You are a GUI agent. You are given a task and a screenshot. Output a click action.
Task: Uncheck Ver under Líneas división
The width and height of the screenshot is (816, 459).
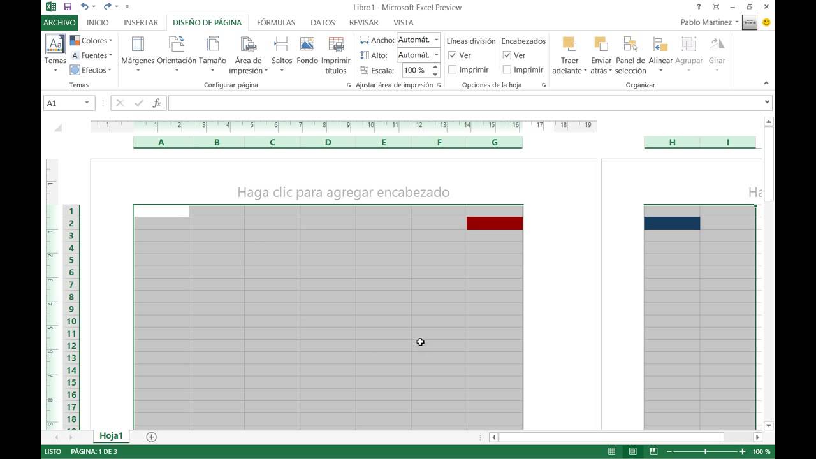tap(453, 55)
